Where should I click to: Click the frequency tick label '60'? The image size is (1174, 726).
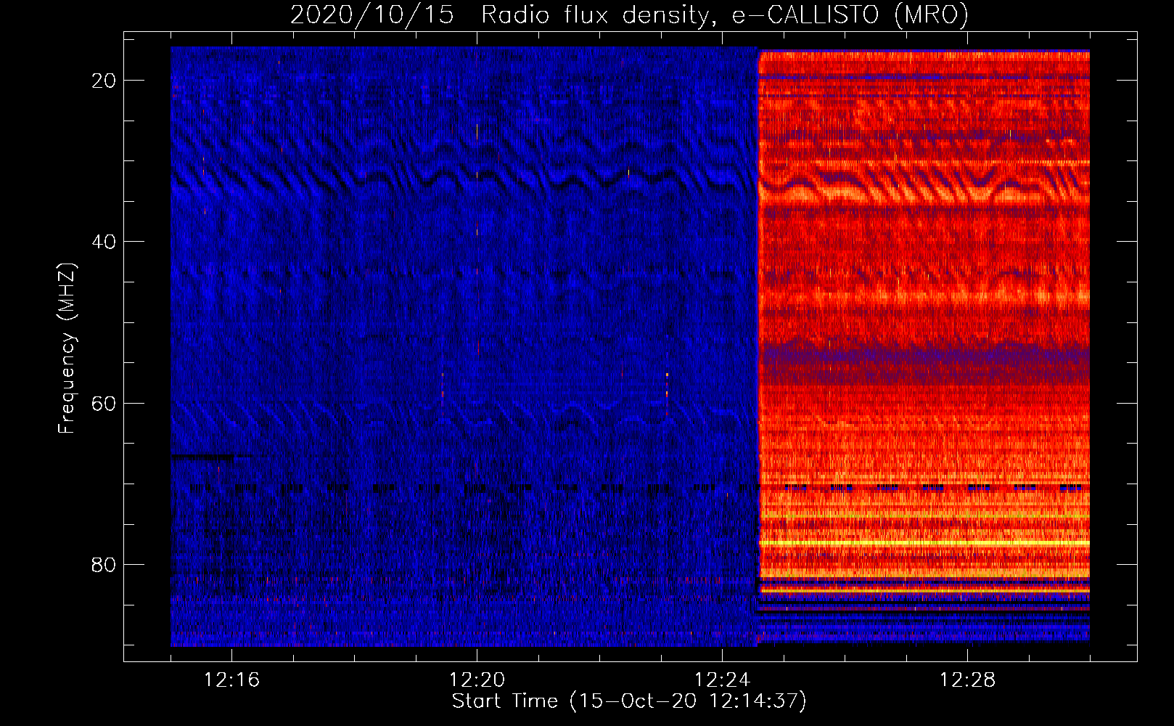click(104, 403)
